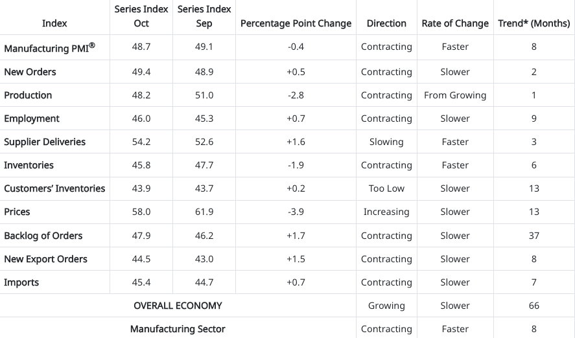Select the Backlog of Orders label
This screenshot has width=575, height=338.
coord(43,236)
